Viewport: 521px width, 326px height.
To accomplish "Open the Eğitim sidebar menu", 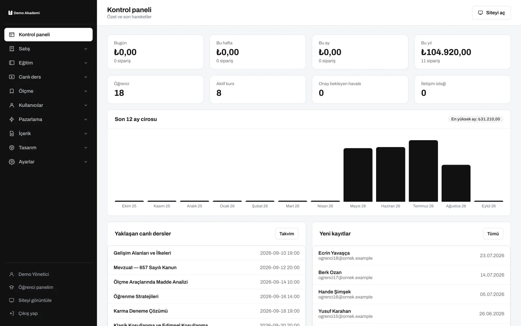I will click(49, 63).
